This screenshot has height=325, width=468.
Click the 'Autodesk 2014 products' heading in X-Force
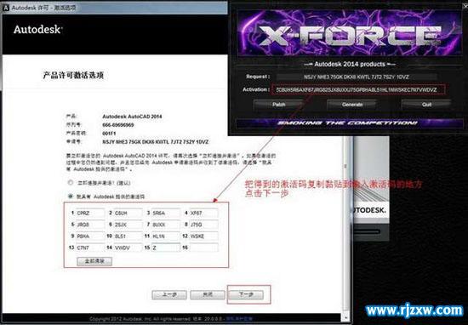click(x=350, y=64)
